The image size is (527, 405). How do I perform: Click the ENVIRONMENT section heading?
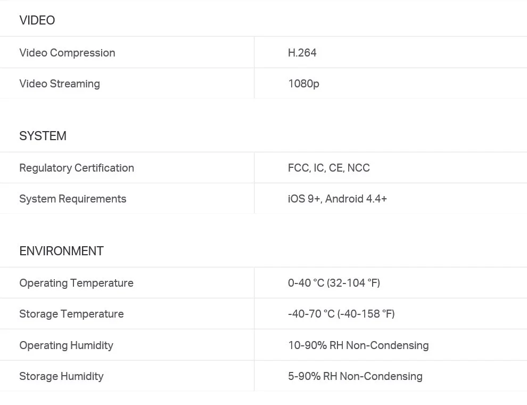pyautogui.click(x=62, y=251)
